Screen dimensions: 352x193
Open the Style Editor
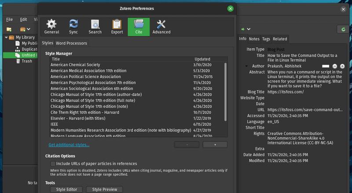coord(66,189)
